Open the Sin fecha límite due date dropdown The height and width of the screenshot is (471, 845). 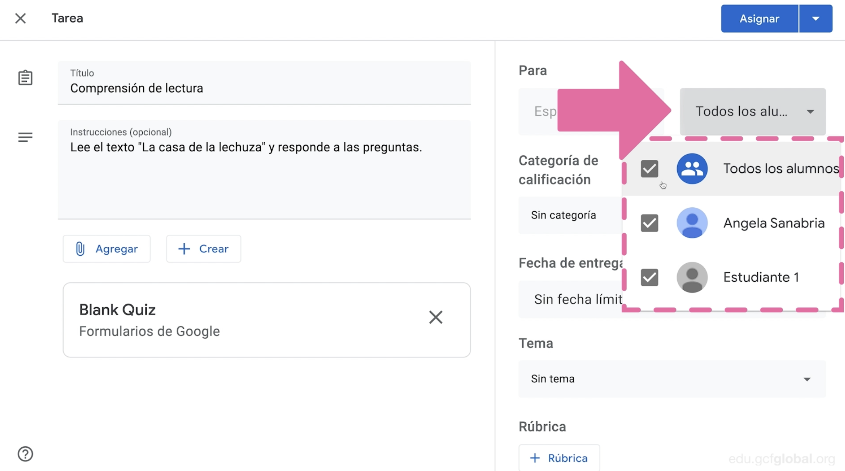[x=570, y=299]
